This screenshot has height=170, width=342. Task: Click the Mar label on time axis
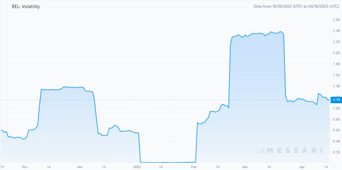pyautogui.click(x=244, y=167)
